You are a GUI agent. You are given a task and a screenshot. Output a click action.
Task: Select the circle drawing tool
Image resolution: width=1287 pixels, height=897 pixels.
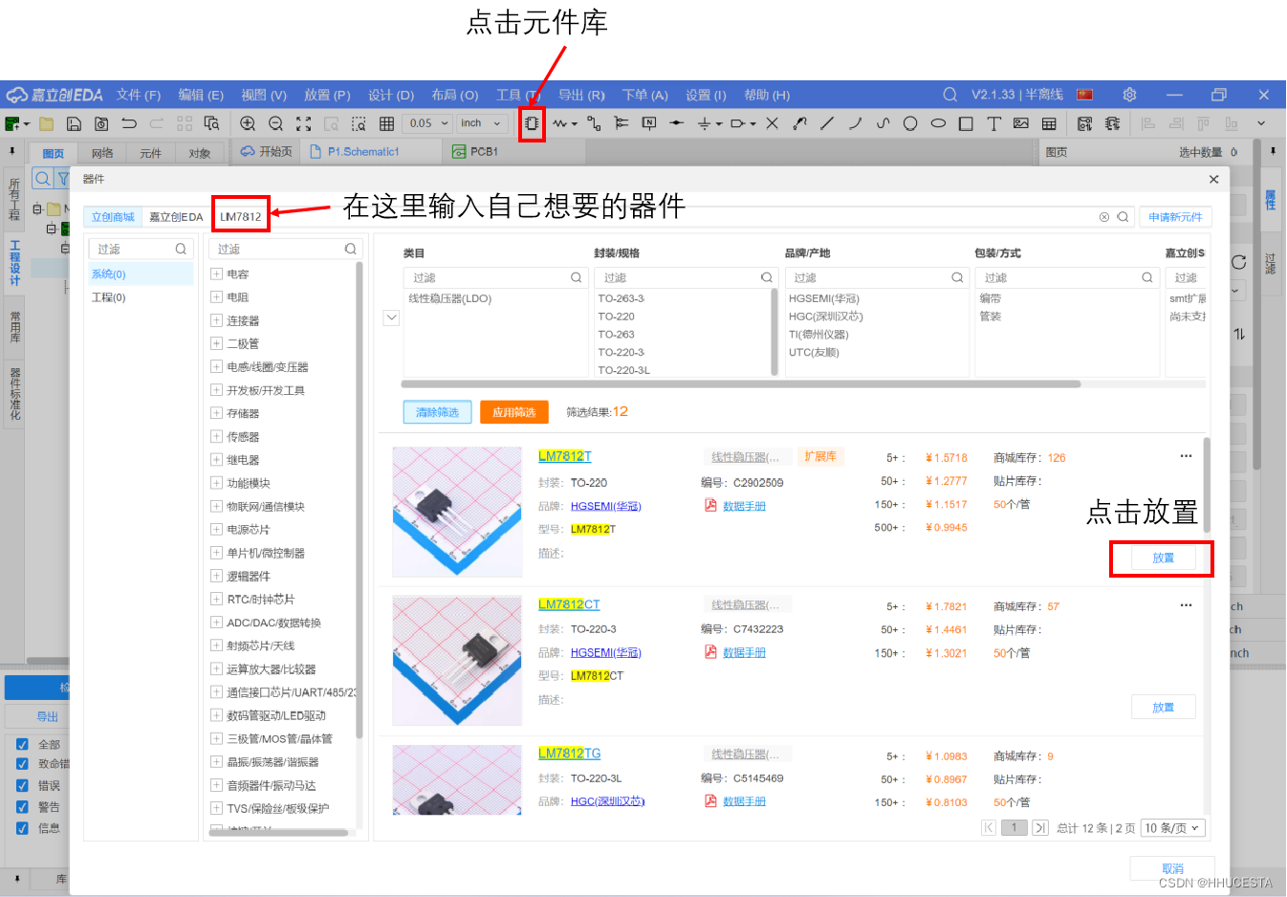coord(910,123)
